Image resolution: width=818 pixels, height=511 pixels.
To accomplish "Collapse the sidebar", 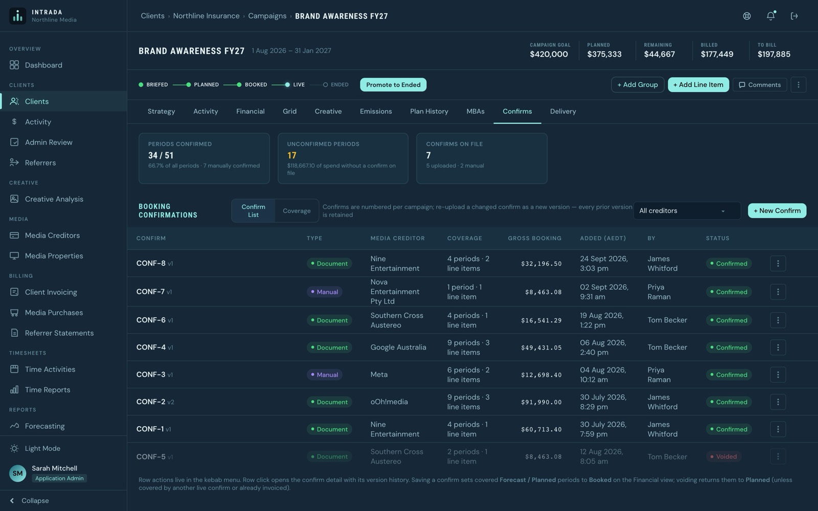I will (x=63, y=500).
